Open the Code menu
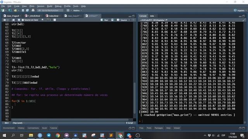Image resolution: width=248 pixels, height=139 pixels. [x=17, y=6]
